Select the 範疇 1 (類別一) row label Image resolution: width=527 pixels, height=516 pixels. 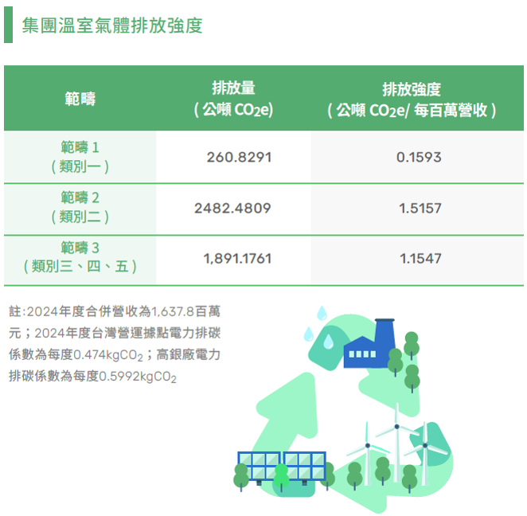pyautogui.click(x=80, y=157)
